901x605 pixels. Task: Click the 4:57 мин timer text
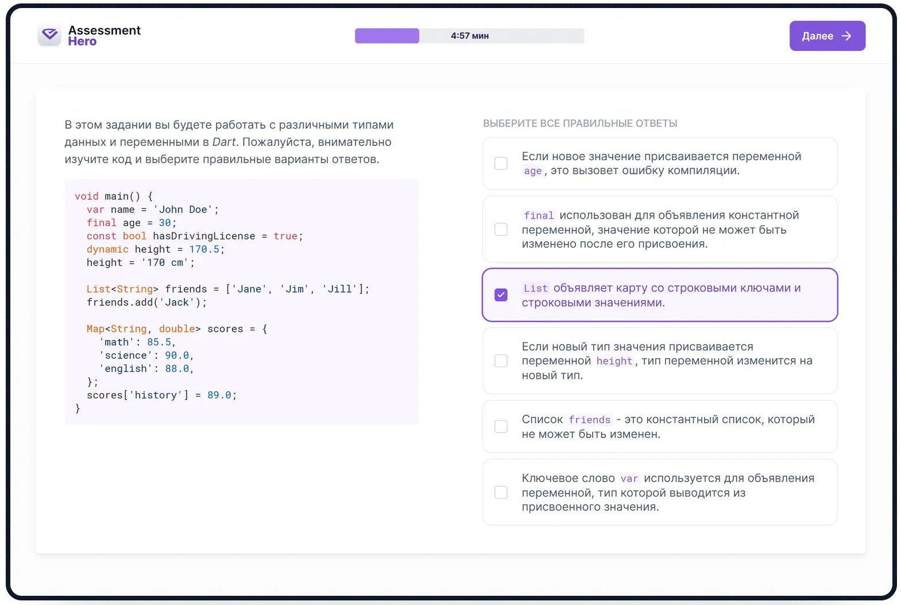pyautogui.click(x=469, y=36)
